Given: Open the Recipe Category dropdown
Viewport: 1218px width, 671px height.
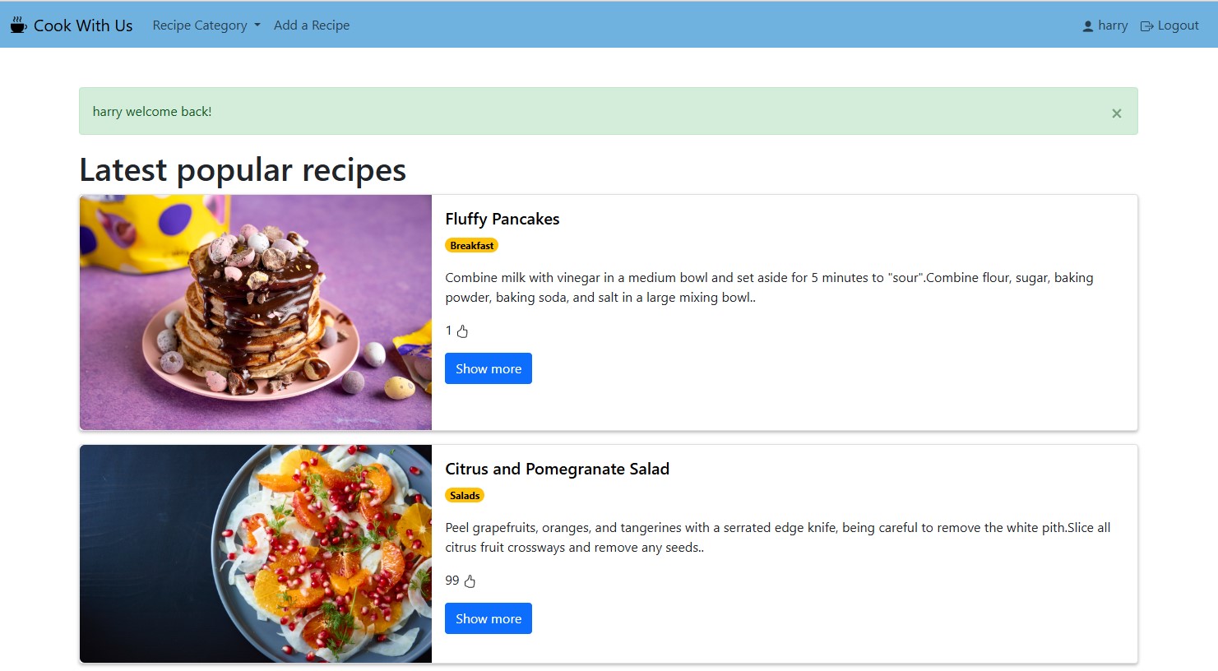Looking at the screenshot, I should click(200, 25).
